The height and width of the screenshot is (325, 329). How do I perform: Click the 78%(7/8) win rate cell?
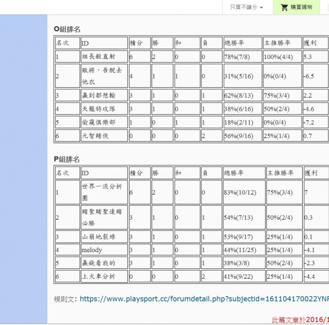click(x=243, y=56)
